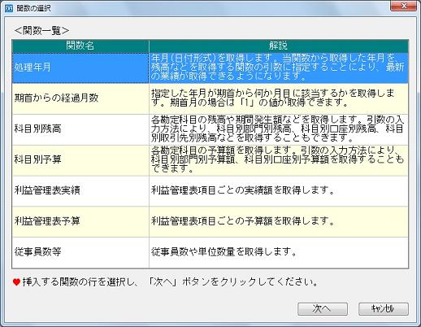421x327 pixels.
Task: Select the 科目別予算 function row
Action: pos(210,160)
